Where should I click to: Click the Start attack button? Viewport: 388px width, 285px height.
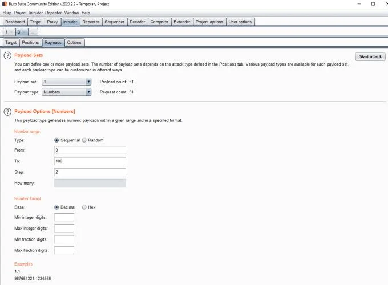[370, 56]
